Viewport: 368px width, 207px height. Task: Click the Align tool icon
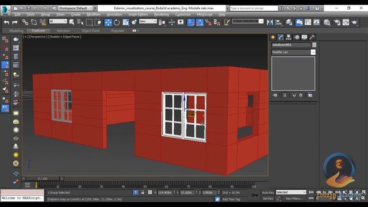coord(278,22)
